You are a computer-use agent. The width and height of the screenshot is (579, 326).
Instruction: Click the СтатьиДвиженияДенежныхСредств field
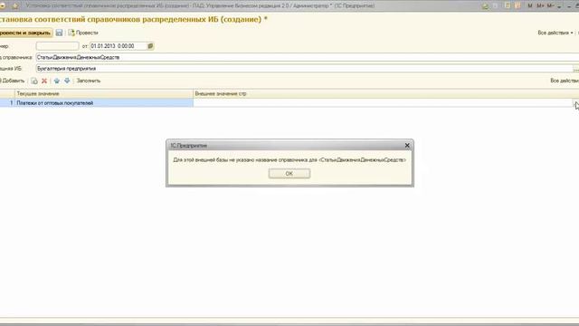tap(308, 57)
